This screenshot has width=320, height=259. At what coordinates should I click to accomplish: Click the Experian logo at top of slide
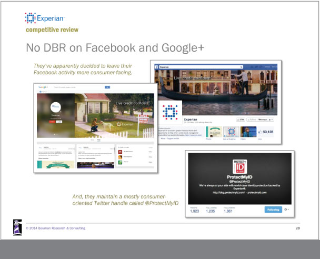[45, 18]
